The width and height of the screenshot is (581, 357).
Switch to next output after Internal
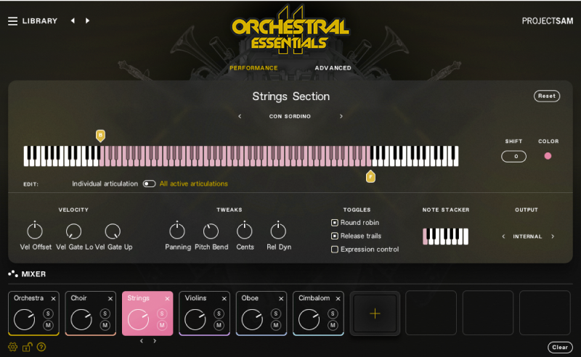pyautogui.click(x=553, y=237)
